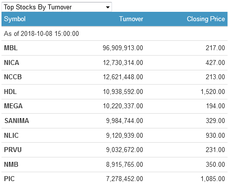
Task: Click the NLIC symbol
Action: point(11,135)
